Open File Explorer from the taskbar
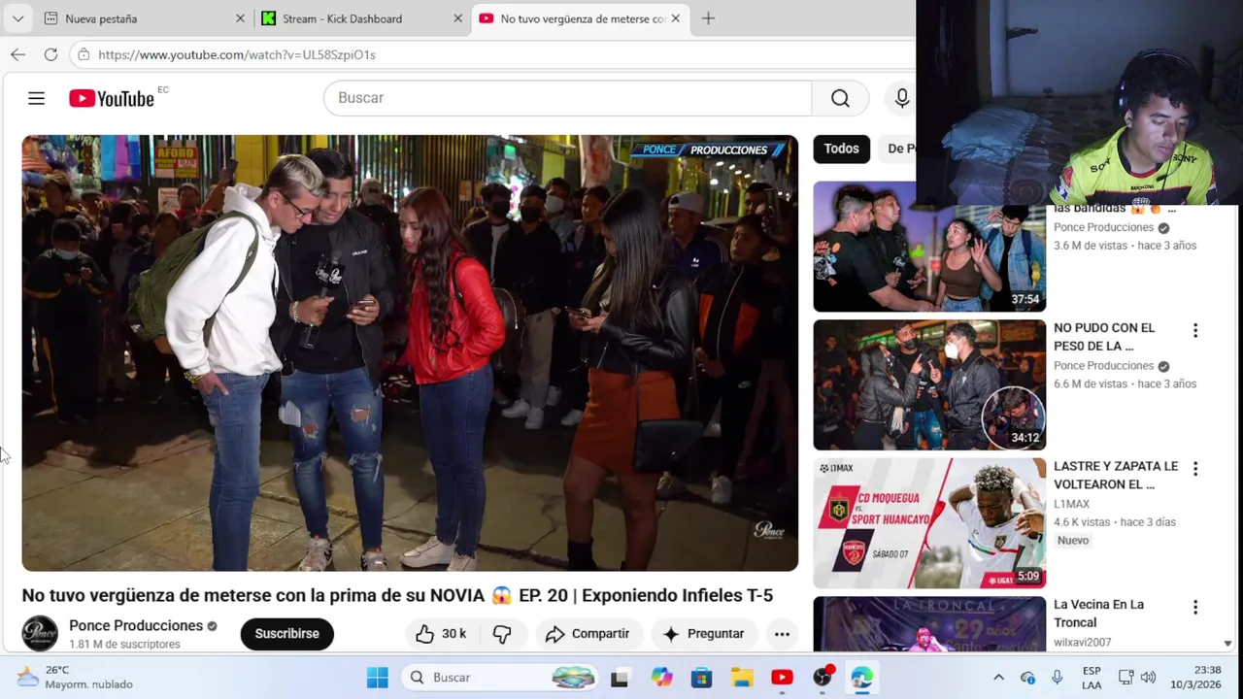Screen dimensions: 1243x699 pos(742,678)
